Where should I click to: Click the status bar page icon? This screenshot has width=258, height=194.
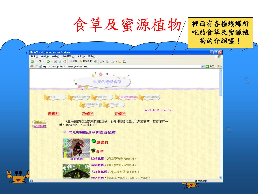(31, 181)
